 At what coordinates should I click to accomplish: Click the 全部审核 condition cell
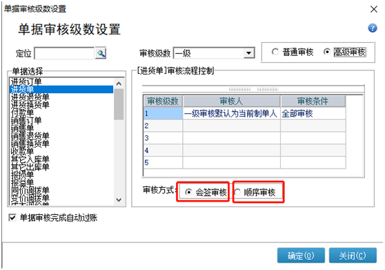tap(313, 113)
